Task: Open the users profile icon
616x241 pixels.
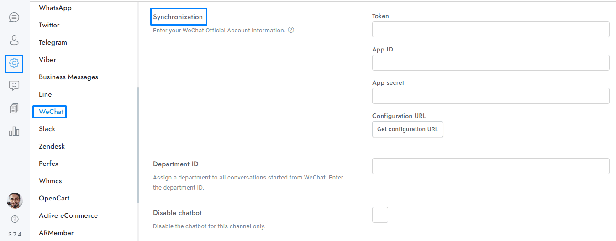Action: coord(14,40)
